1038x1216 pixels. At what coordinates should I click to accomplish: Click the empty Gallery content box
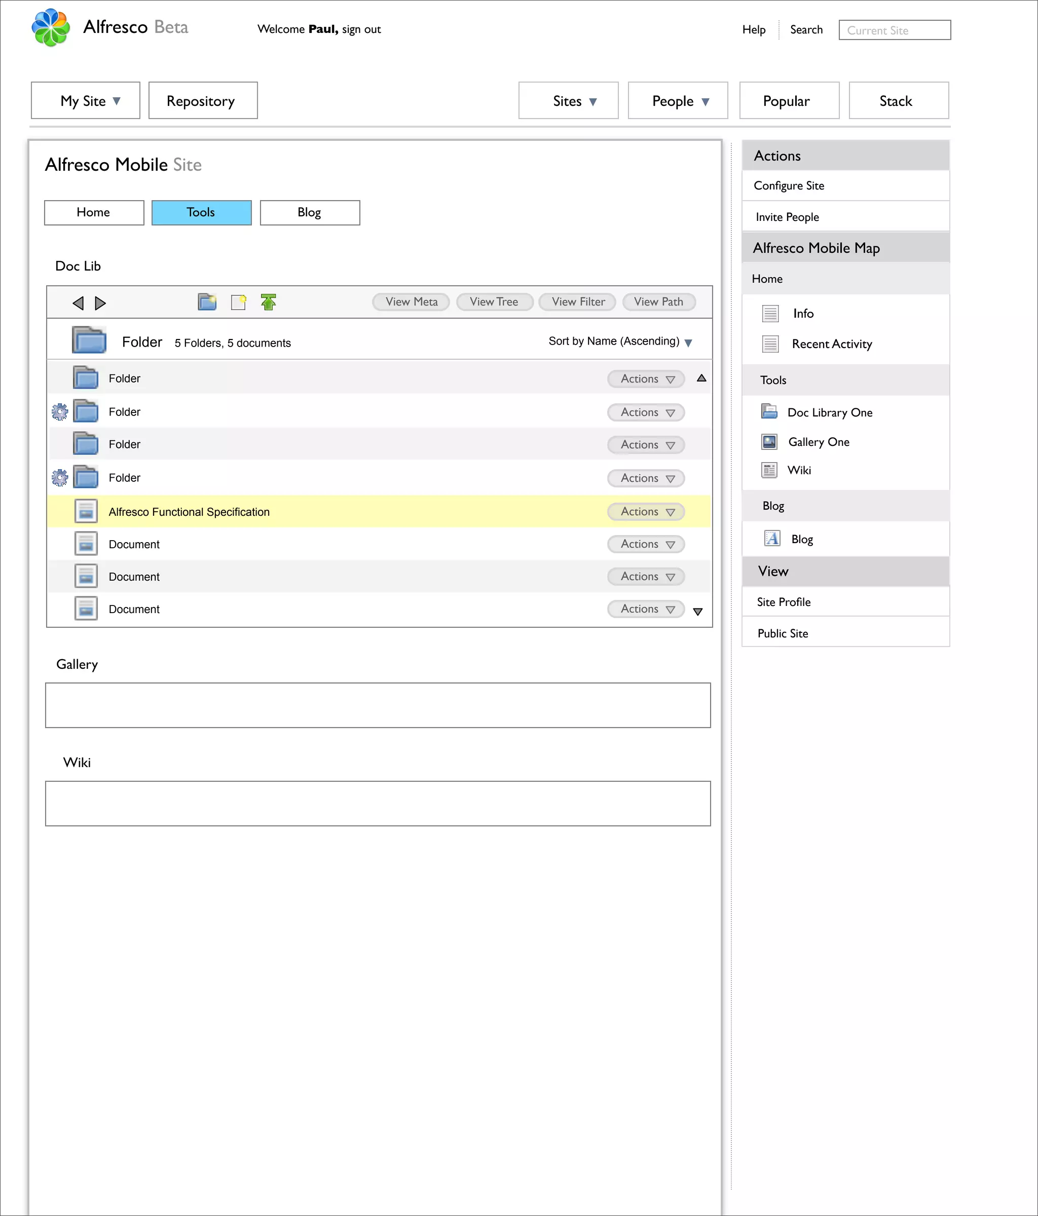(378, 705)
